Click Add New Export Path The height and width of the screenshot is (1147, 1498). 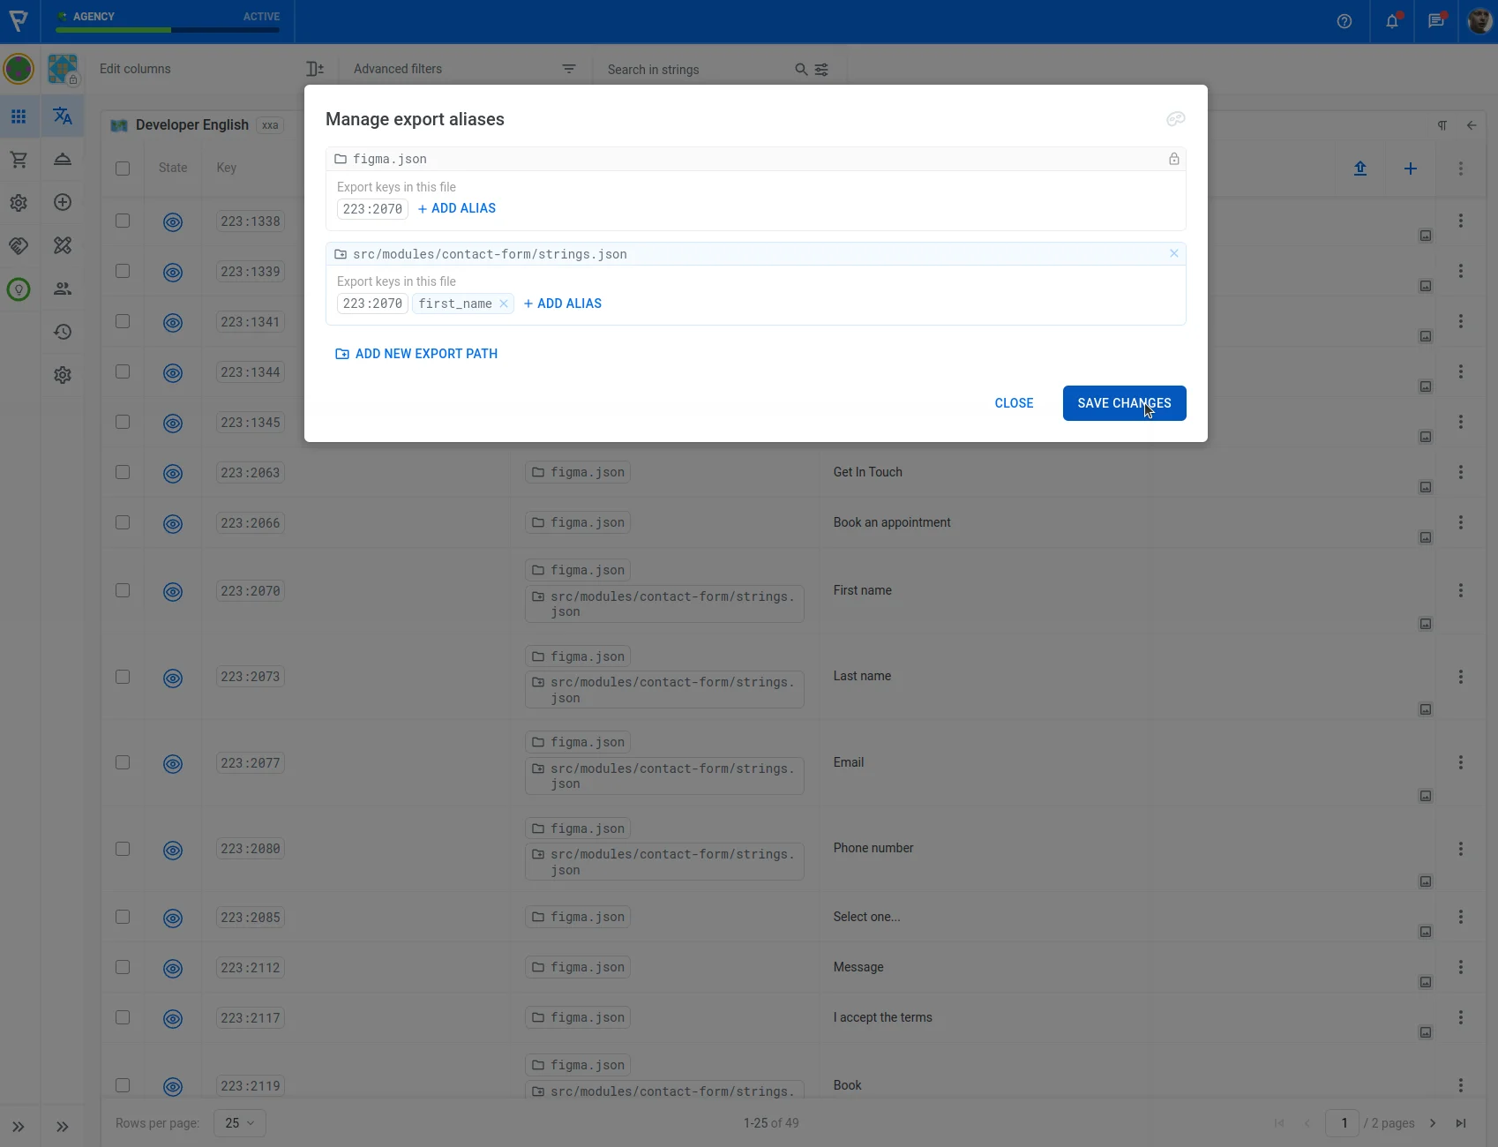pyautogui.click(x=416, y=354)
